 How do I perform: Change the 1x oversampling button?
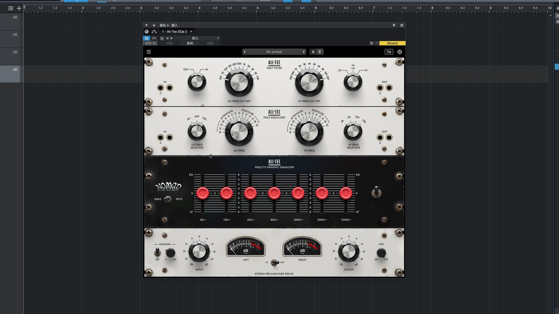(389, 52)
